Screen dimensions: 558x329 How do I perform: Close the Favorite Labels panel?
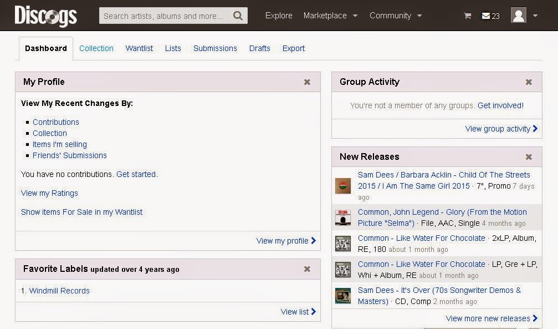pos(307,269)
